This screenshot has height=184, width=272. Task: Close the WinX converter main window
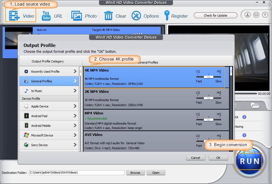click(264, 2)
